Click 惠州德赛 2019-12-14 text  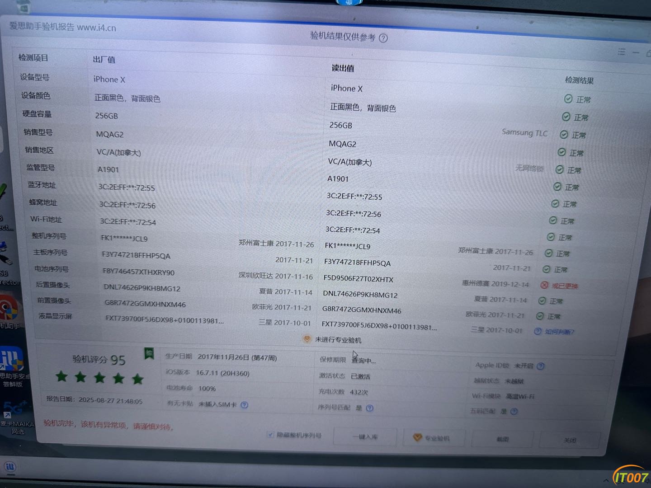pos(495,284)
